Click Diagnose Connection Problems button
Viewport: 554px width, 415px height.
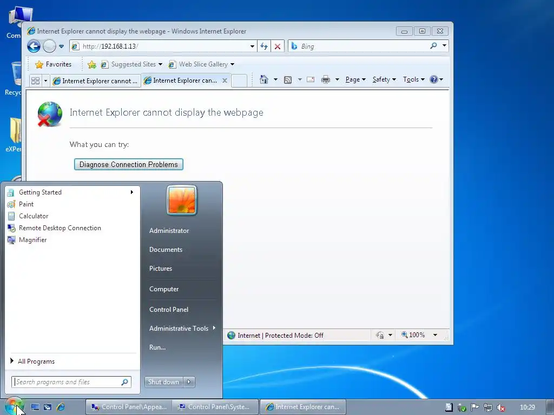tap(129, 164)
